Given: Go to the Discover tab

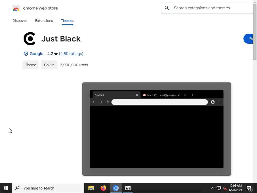Looking at the screenshot, I should click(x=20, y=21).
